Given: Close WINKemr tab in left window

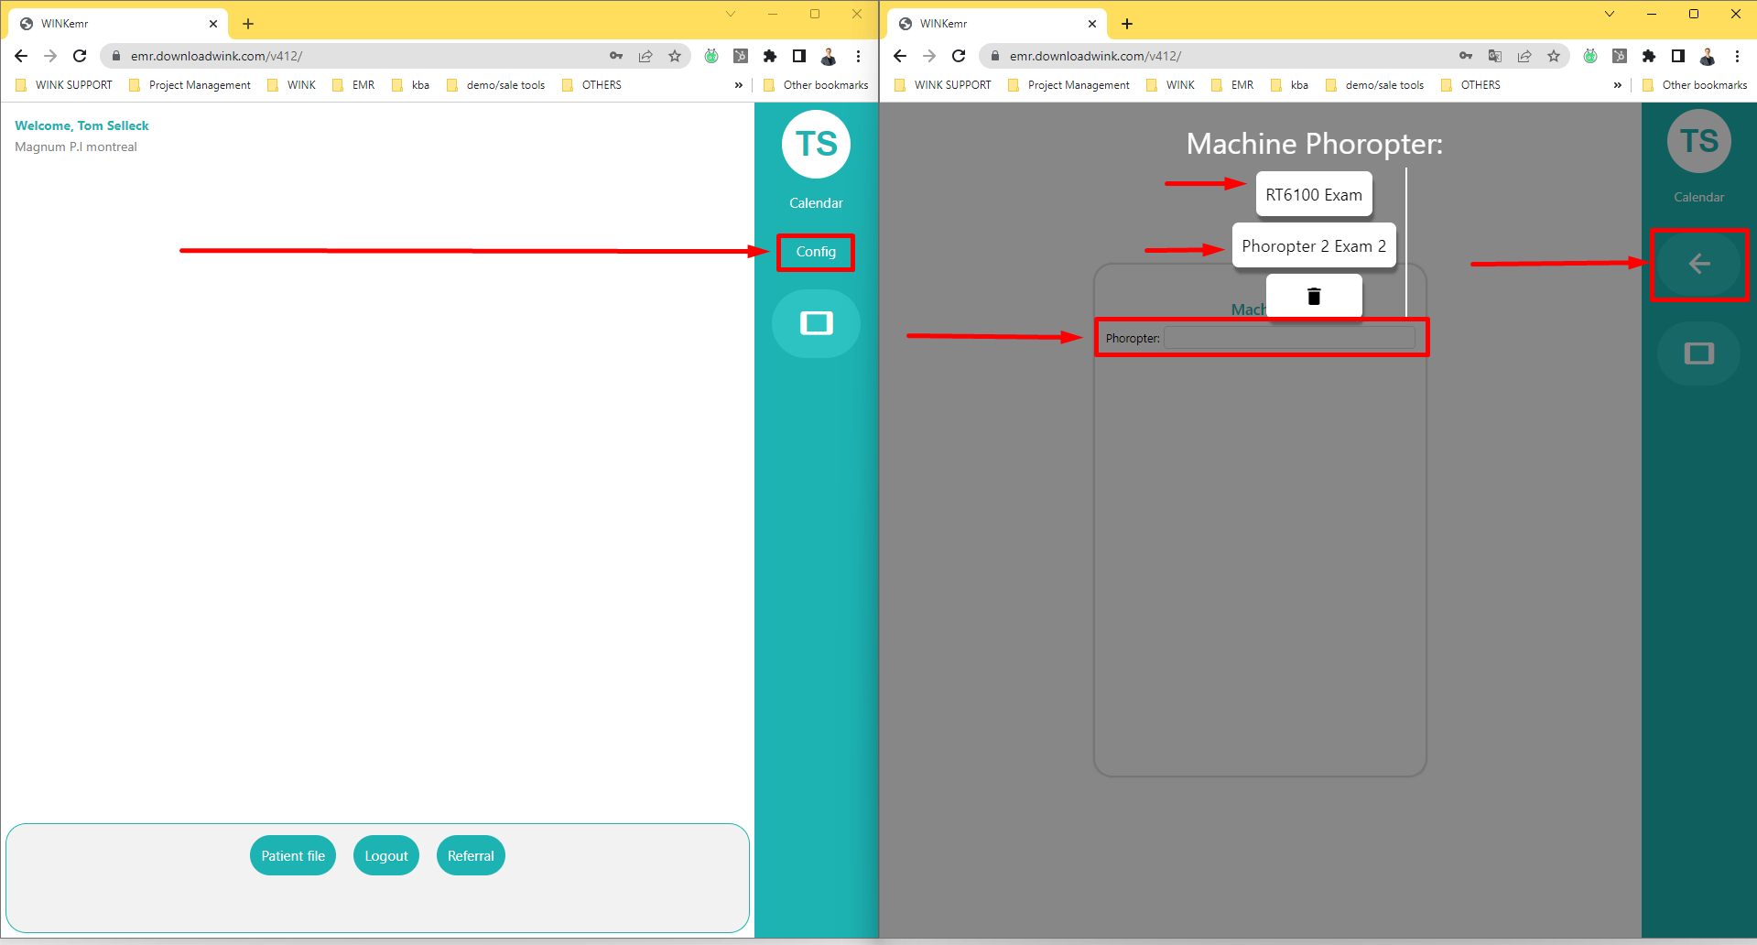Looking at the screenshot, I should pyautogui.click(x=213, y=24).
